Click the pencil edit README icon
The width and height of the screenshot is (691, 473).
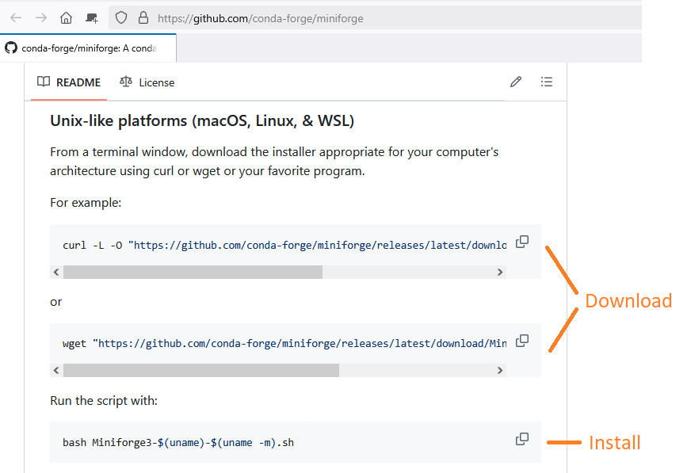516,82
